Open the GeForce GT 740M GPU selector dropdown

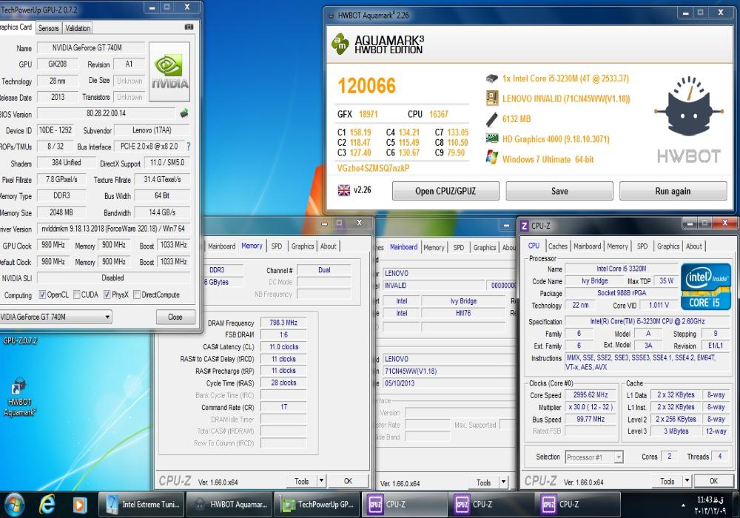pyautogui.click(x=107, y=317)
